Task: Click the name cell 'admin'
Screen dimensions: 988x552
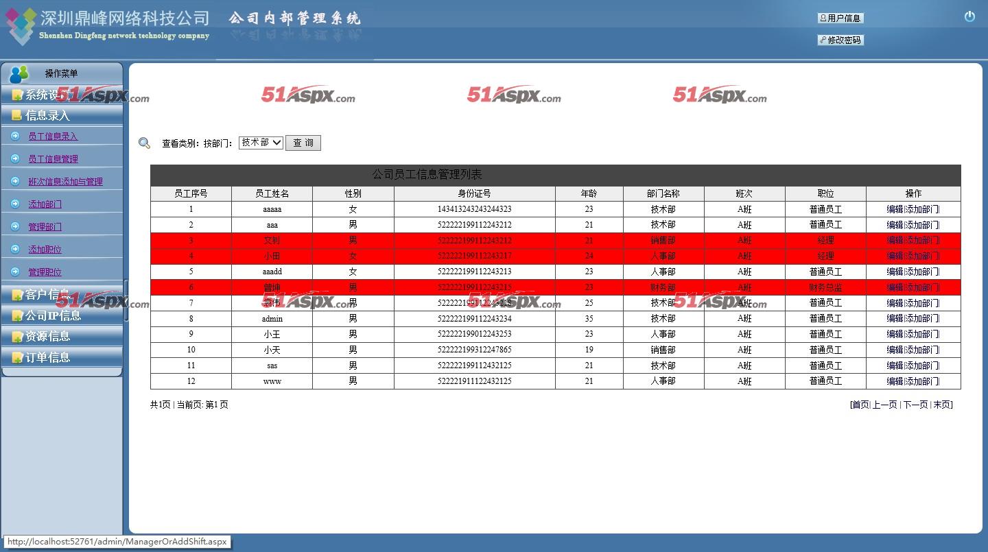Action: coord(272,318)
